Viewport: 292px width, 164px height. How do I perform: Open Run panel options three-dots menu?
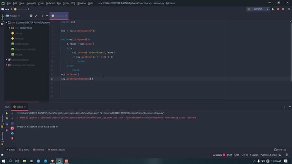(285, 107)
